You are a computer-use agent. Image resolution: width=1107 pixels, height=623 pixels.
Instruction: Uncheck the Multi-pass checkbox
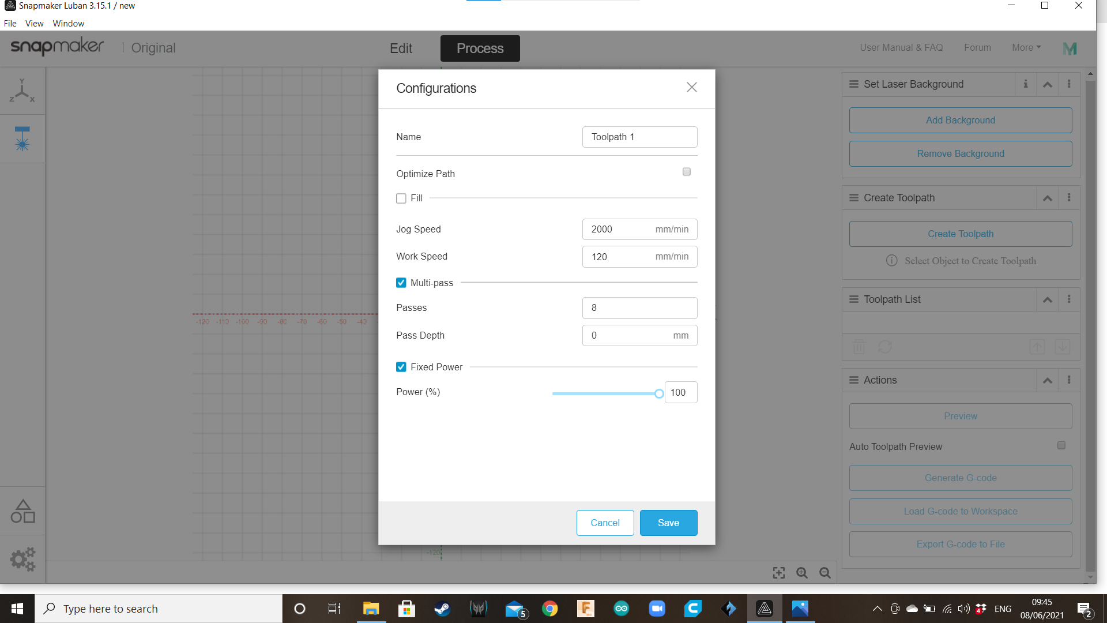tap(401, 283)
